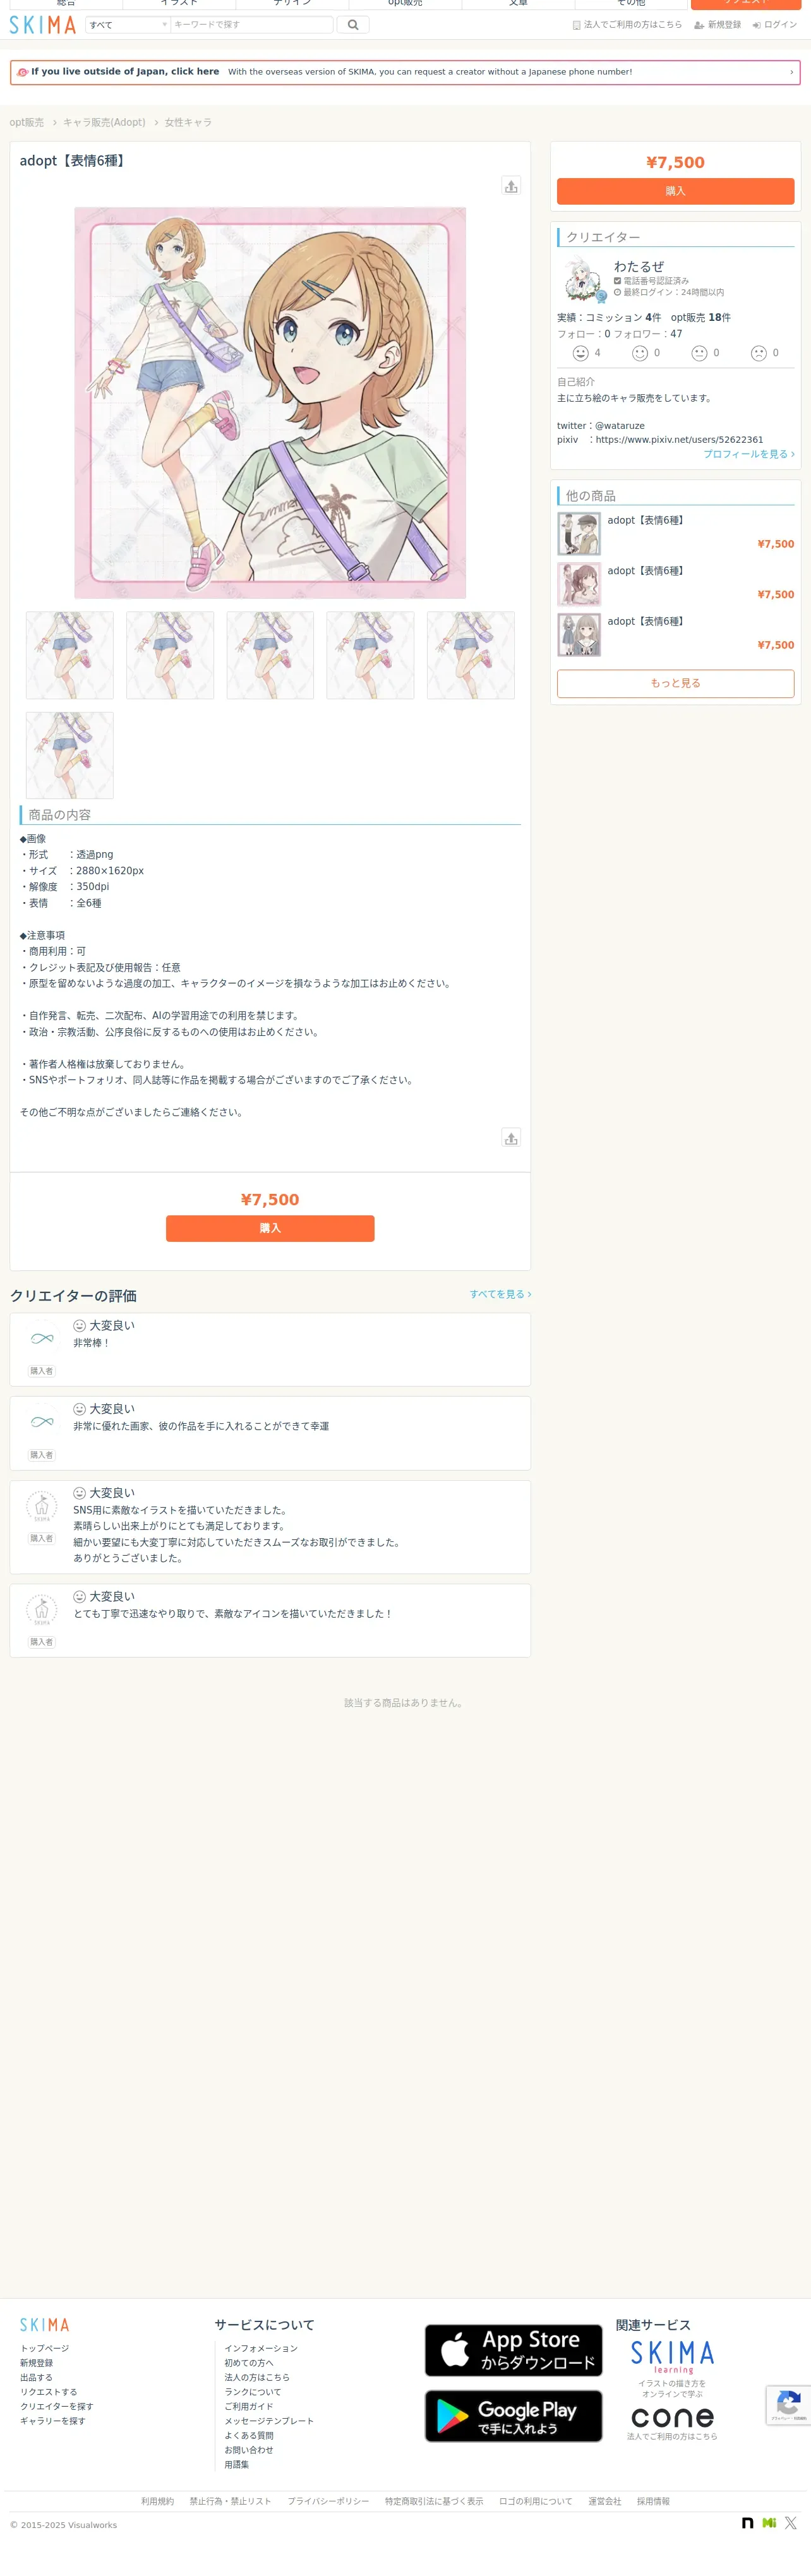Open 禁止行為・禁止リスト in the footer

(231, 2501)
